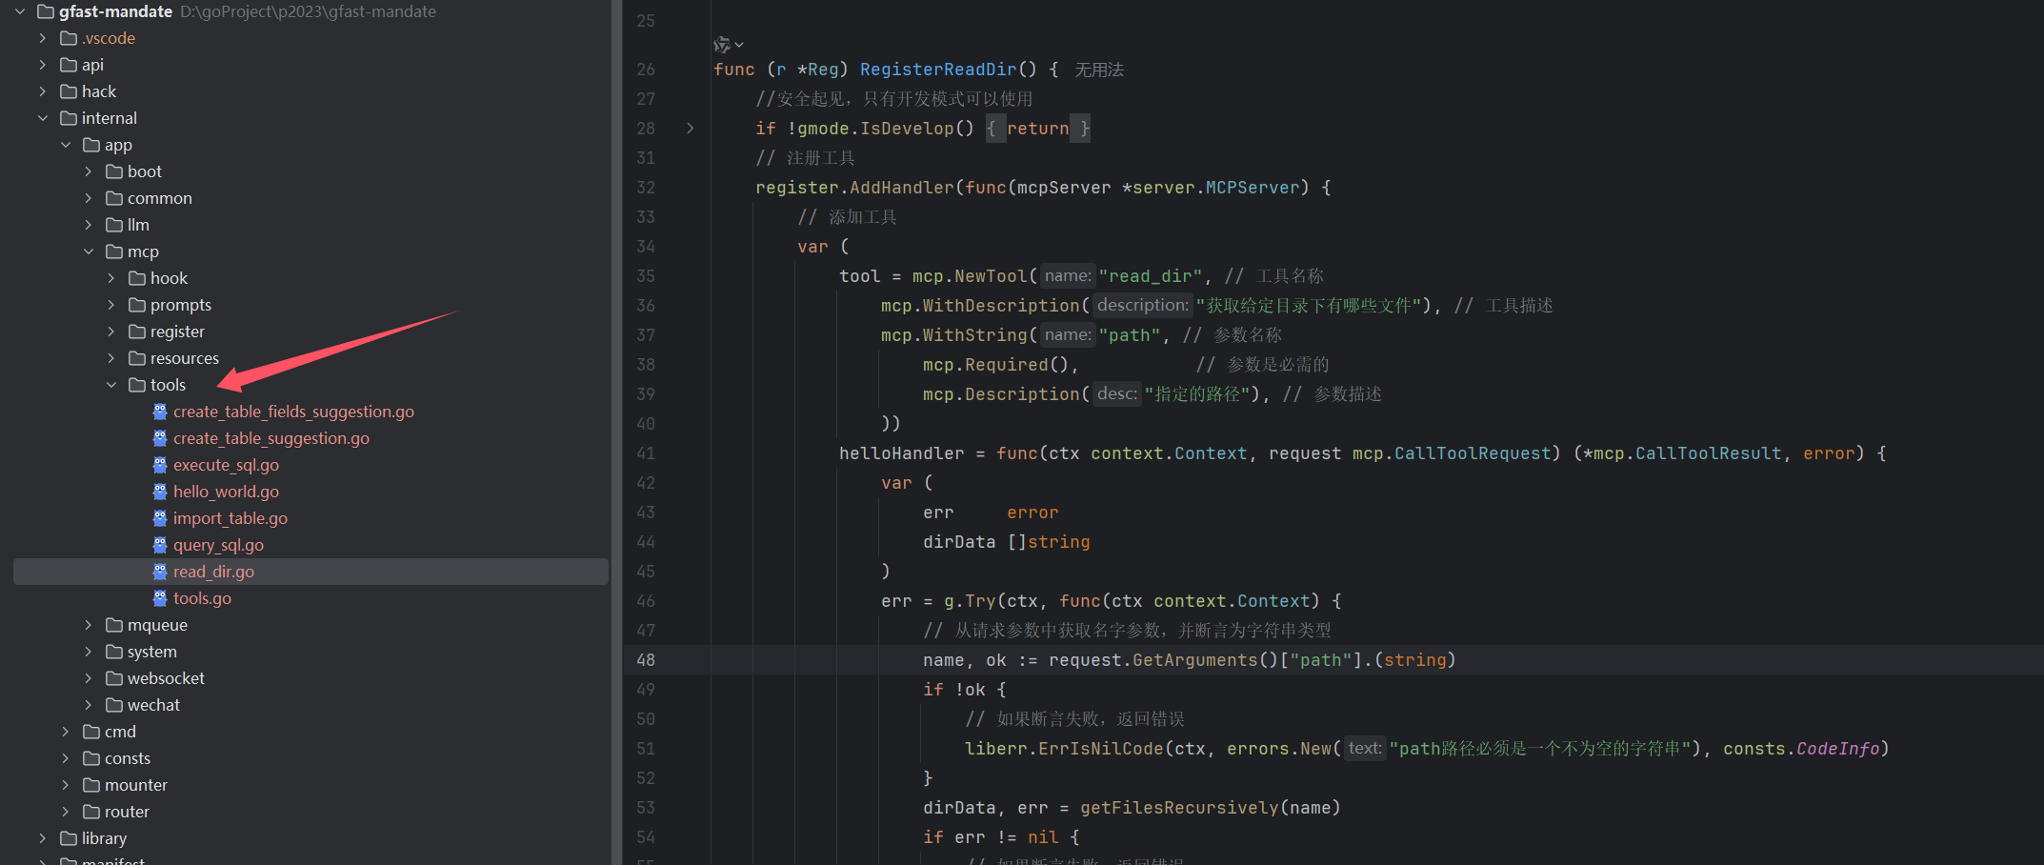Click the hook folder icon

pos(137,278)
